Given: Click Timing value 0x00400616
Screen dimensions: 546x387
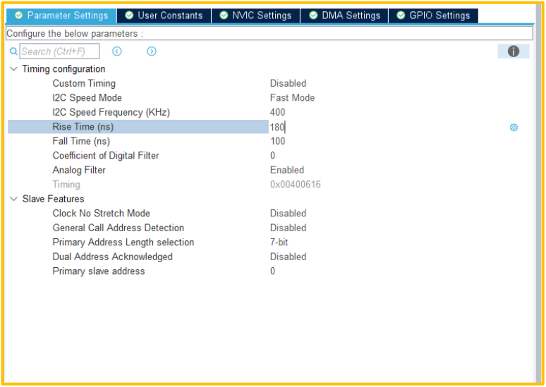Looking at the screenshot, I should pyautogui.click(x=296, y=185).
